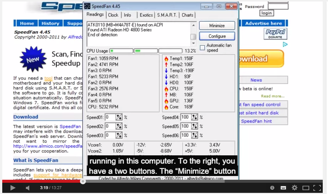Click the log scrollbar thumb
The width and height of the screenshot is (328, 194).
[194, 37]
